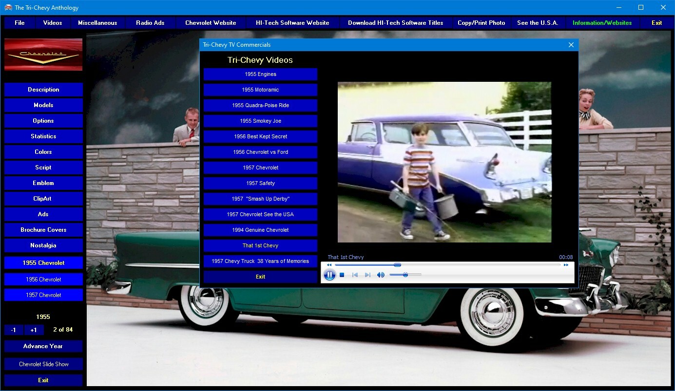Open the Brochure Covers section

(x=43, y=230)
